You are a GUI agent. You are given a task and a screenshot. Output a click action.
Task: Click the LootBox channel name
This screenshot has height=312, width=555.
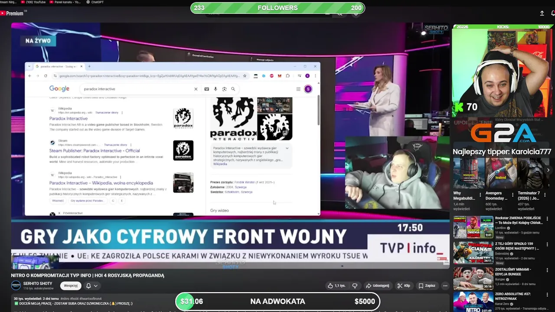[500, 228]
